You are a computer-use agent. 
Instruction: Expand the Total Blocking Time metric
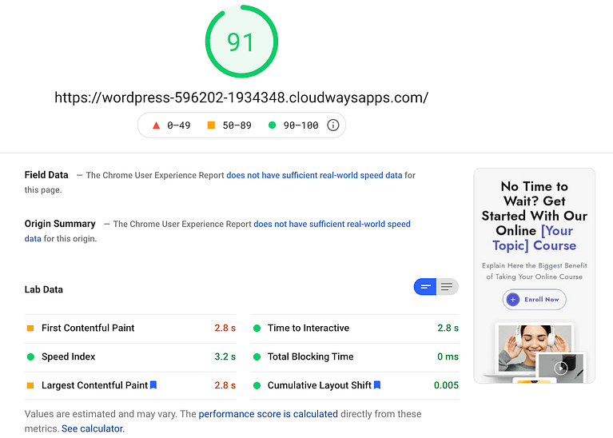click(x=310, y=356)
